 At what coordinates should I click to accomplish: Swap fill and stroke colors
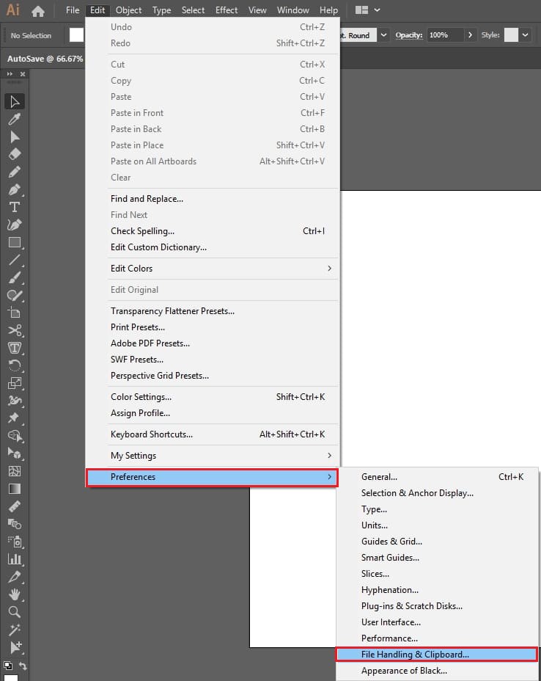23,666
